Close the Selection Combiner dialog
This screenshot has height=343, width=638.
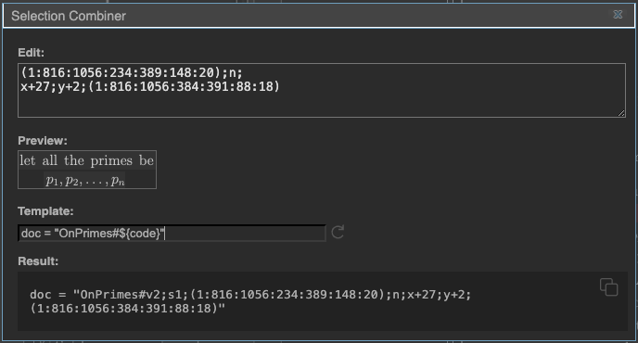coord(618,15)
